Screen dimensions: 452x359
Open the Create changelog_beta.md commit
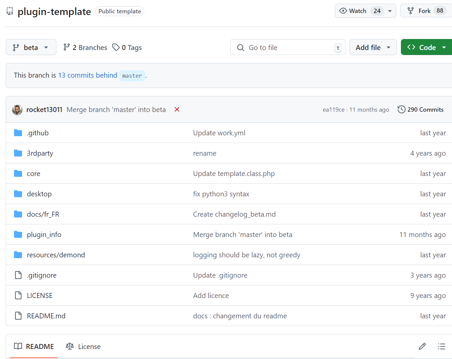[x=234, y=214]
